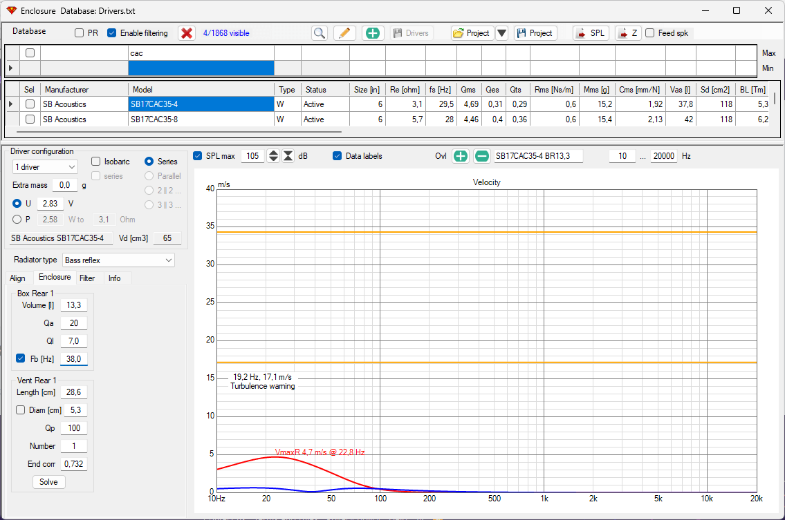Image resolution: width=785 pixels, height=520 pixels.
Task: Sort by fs [Hz] column header
Action: pyautogui.click(x=441, y=90)
